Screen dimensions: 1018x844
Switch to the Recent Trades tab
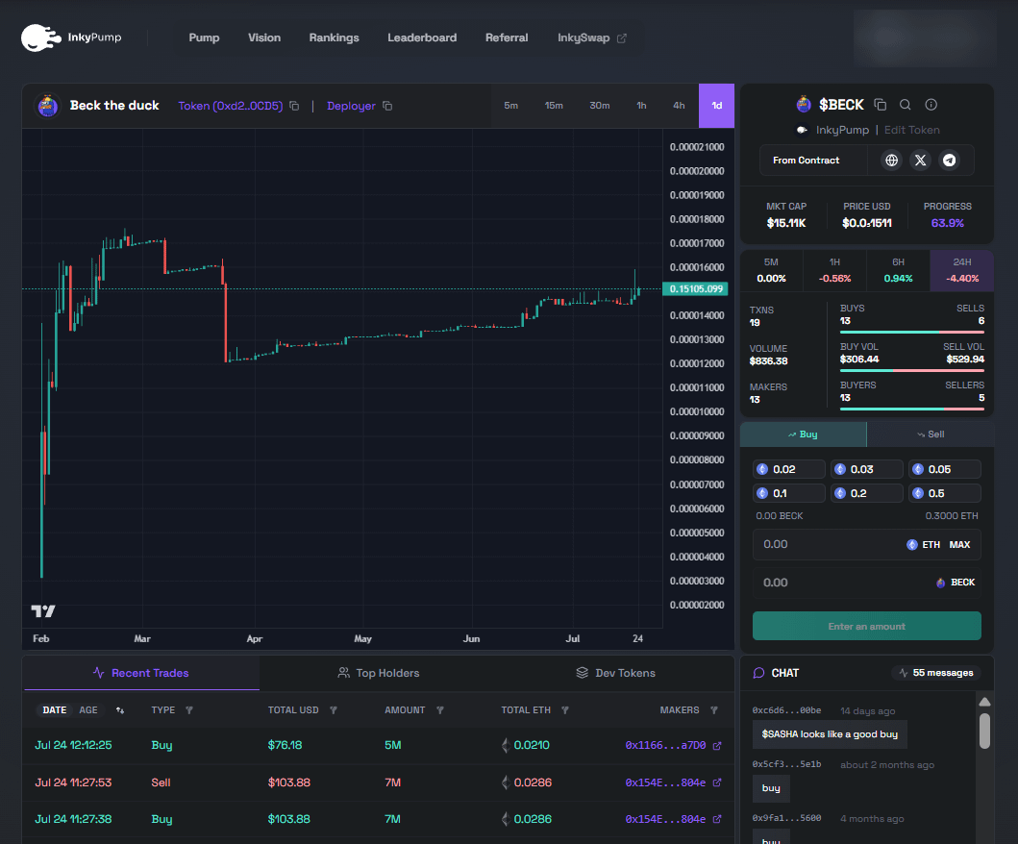(141, 673)
